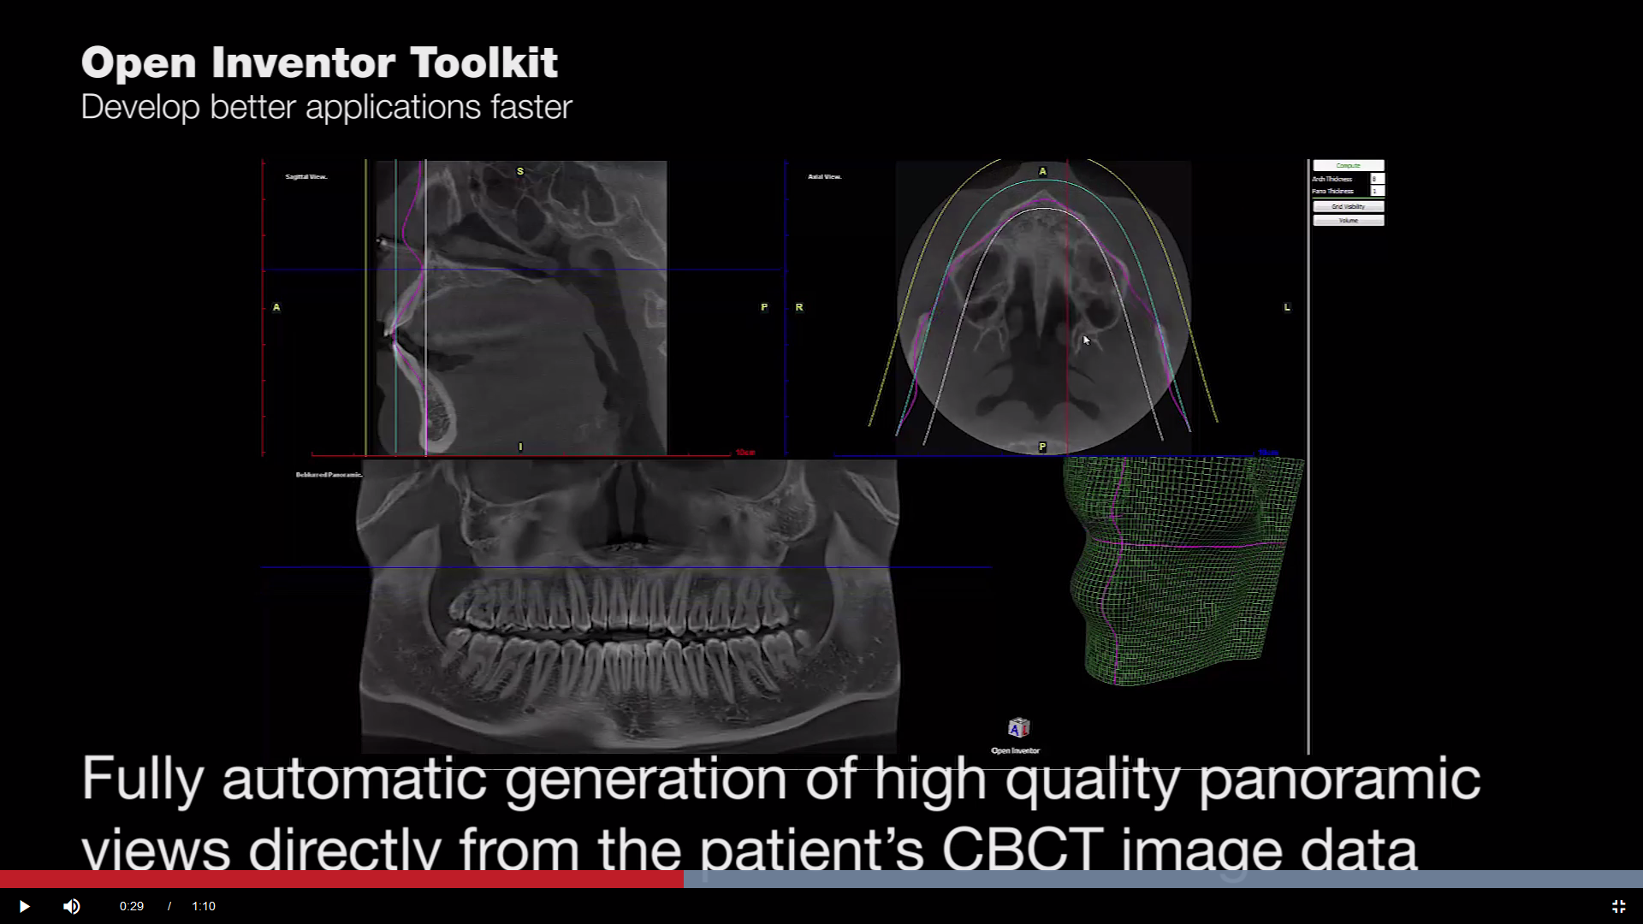Play the video
This screenshot has width=1643, height=924.
coord(24,906)
